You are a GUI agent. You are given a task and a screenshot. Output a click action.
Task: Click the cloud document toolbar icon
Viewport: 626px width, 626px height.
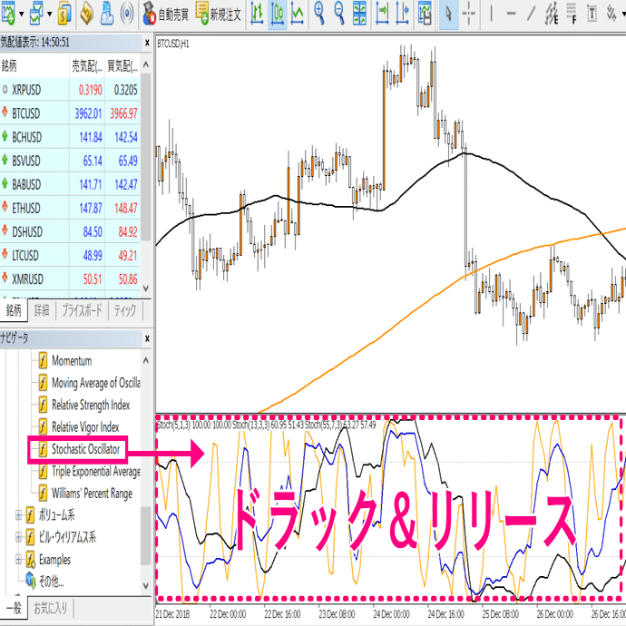pos(106,14)
